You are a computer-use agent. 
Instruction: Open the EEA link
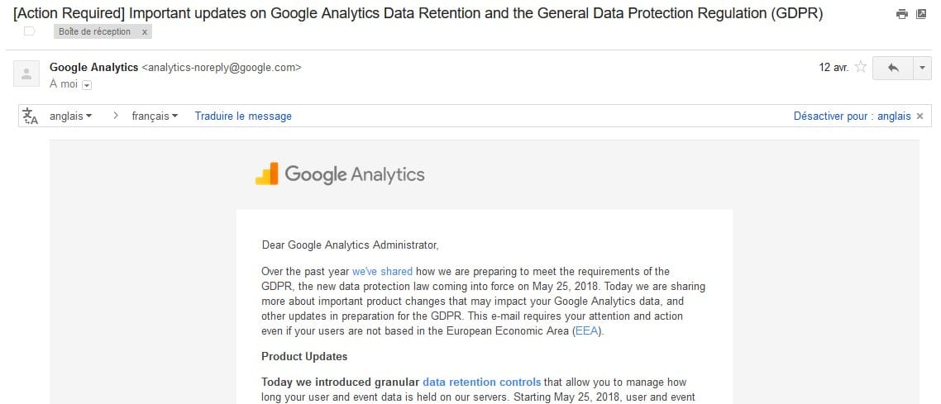coord(588,330)
